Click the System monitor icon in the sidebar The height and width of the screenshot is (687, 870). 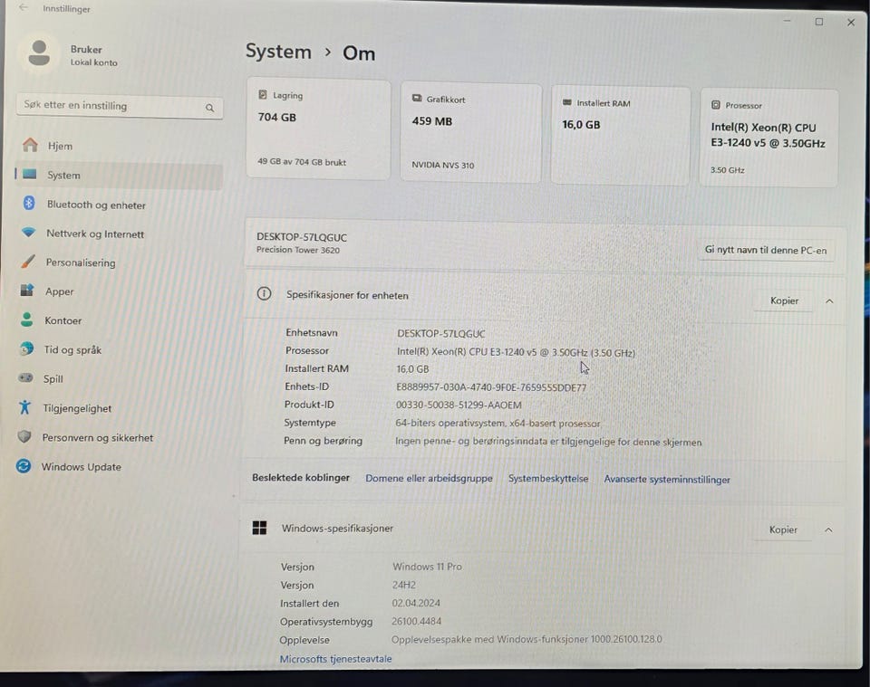pyautogui.click(x=29, y=175)
